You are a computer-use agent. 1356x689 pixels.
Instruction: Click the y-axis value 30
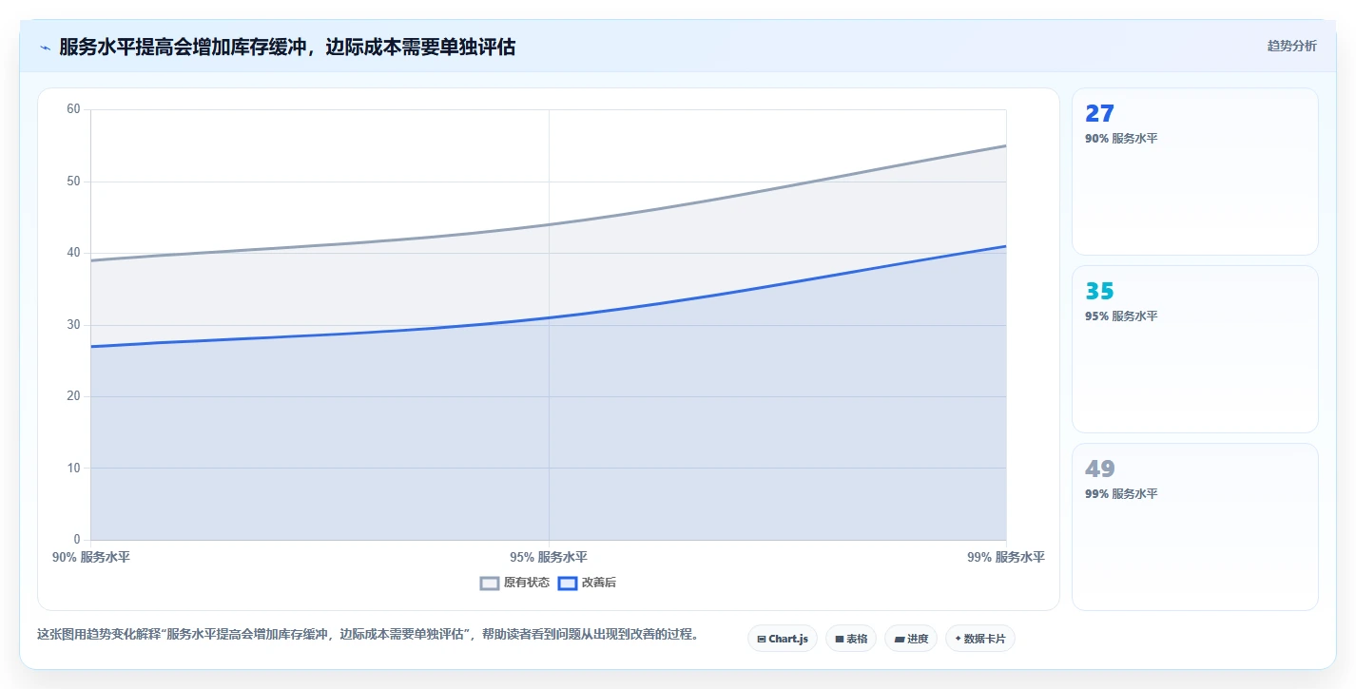pos(73,325)
